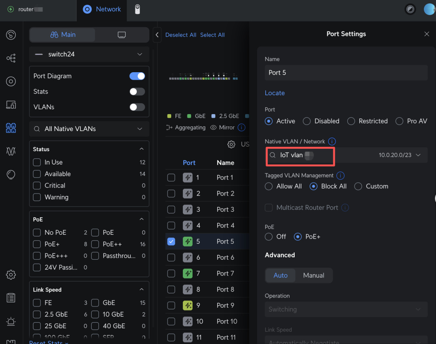The width and height of the screenshot is (436, 344).
Task: Collapse the Link Speed filter section
Action: pos(142,290)
